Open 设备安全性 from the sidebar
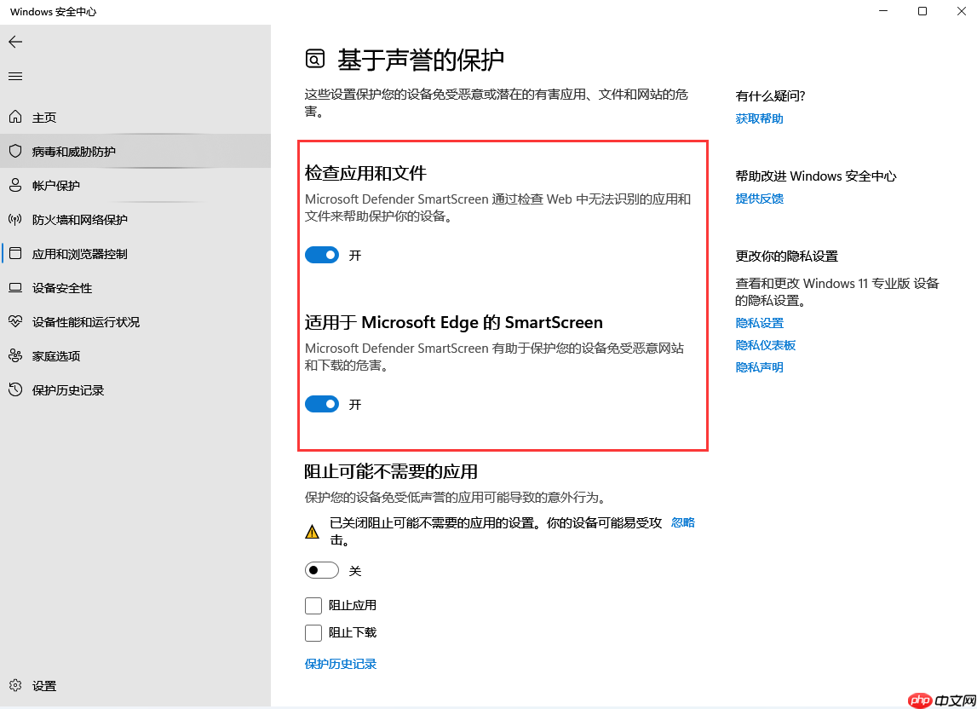Image resolution: width=977 pixels, height=709 pixels. [x=14, y=287]
